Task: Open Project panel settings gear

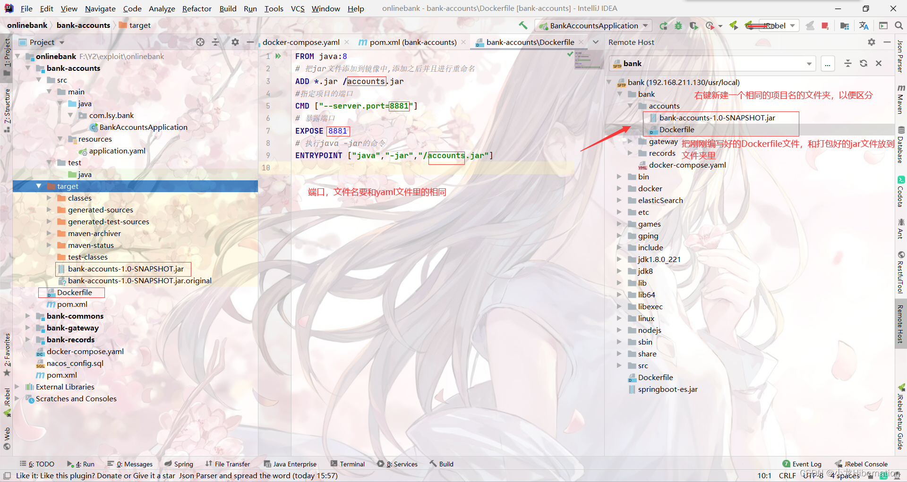Action: (235, 42)
